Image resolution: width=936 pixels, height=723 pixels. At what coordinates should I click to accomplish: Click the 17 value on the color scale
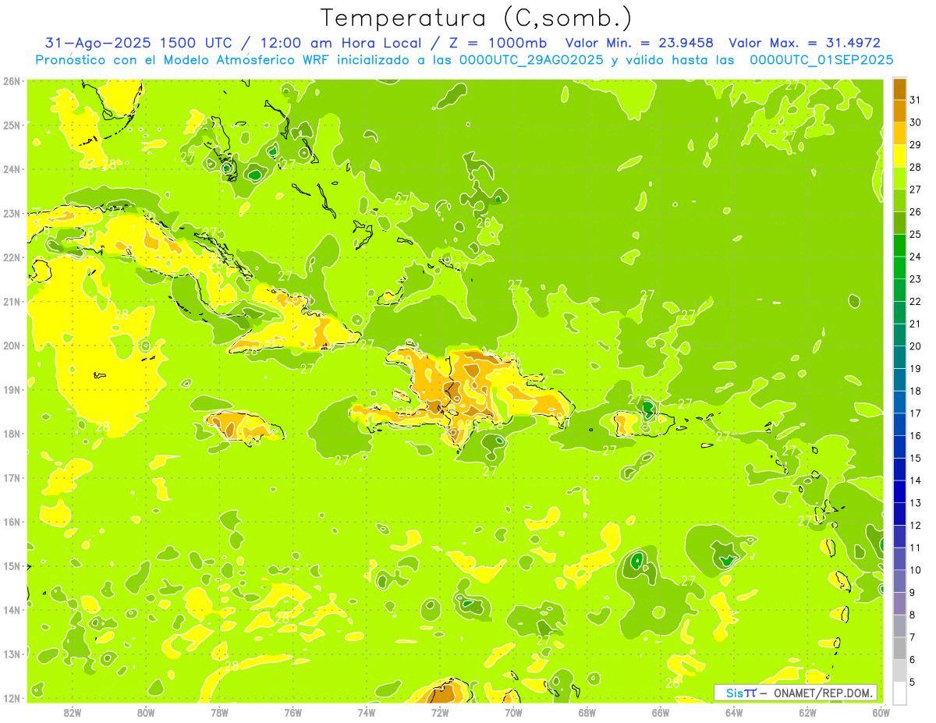pos(916,413)
